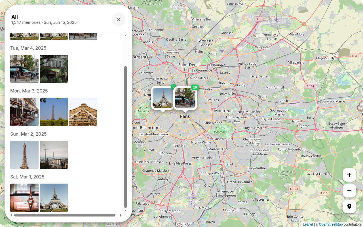Viewport: 363px width, 227px height.
Task: Open the map cluster with badge 10
Action: [x=185, y=98]
